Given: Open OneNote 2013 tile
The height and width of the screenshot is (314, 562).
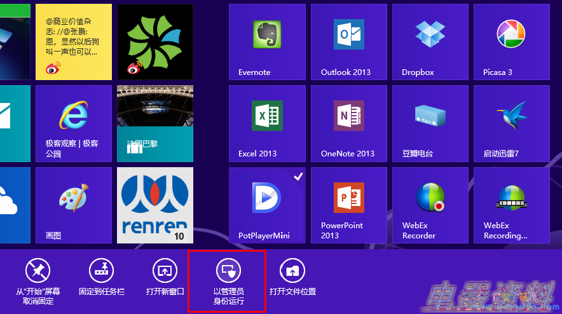Looking at the screenshot, I should (x=348, y=123).
